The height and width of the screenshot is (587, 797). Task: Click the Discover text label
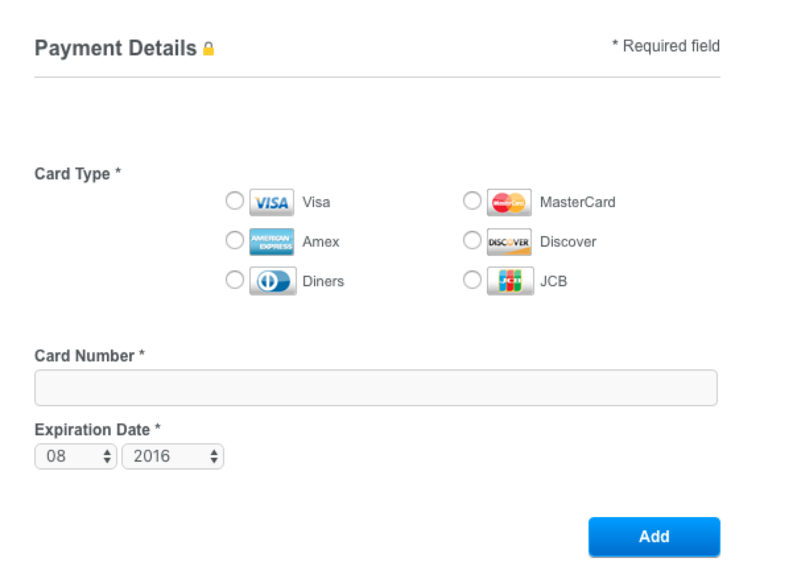pos(568,242)
